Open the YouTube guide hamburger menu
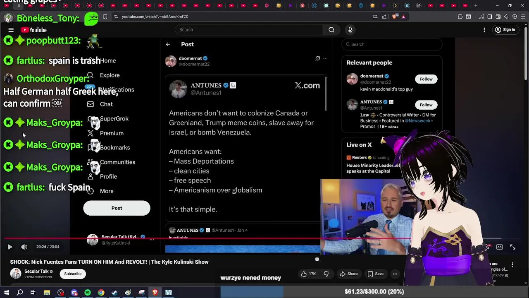 [x=11, y=30]
